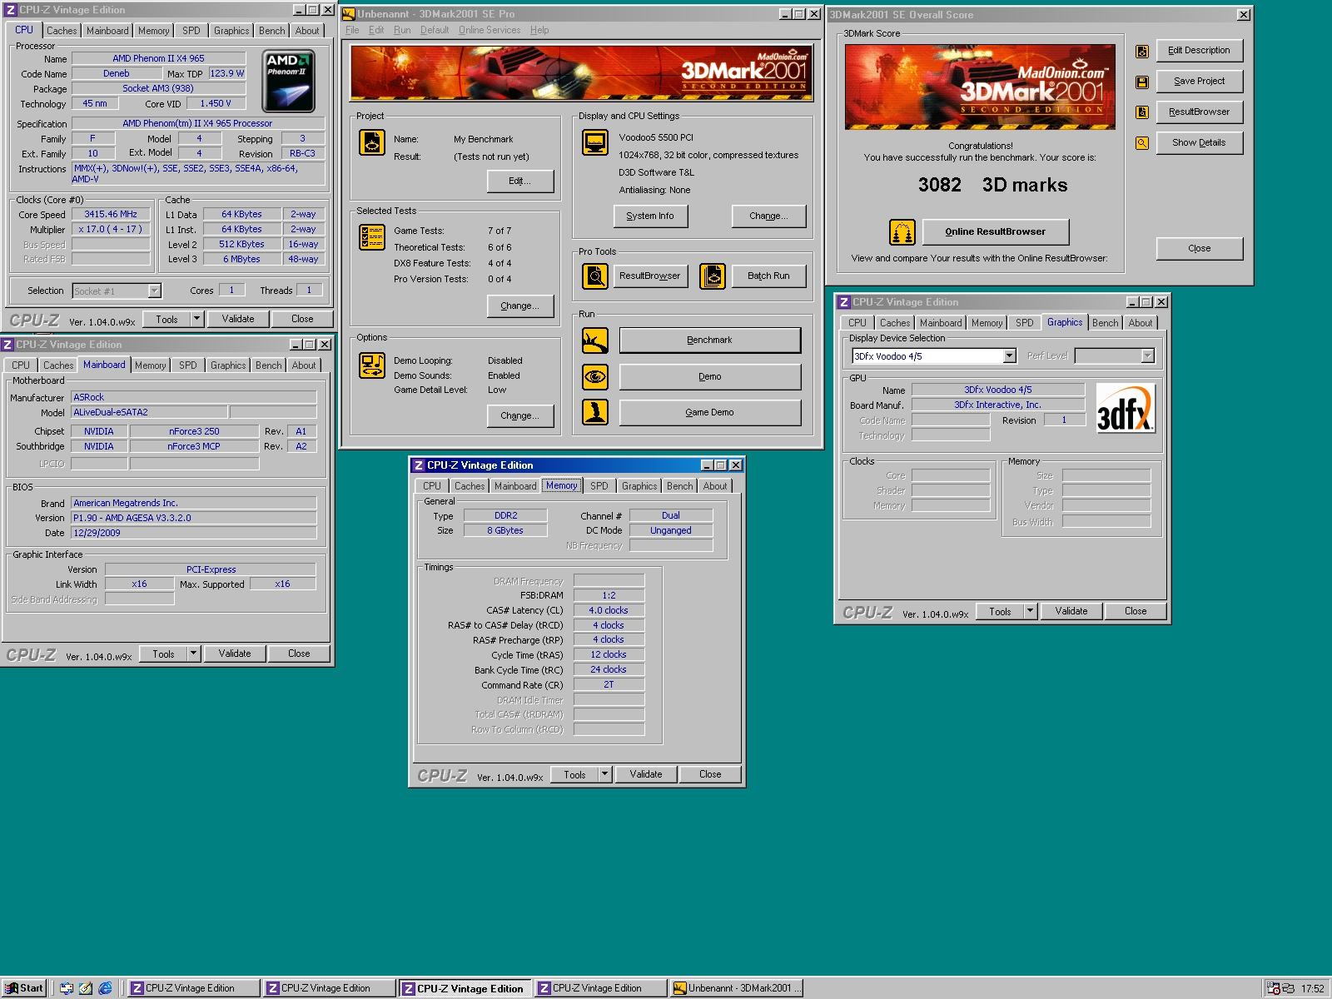Click the Online ResultBrowser icon

tap(902, 232)
